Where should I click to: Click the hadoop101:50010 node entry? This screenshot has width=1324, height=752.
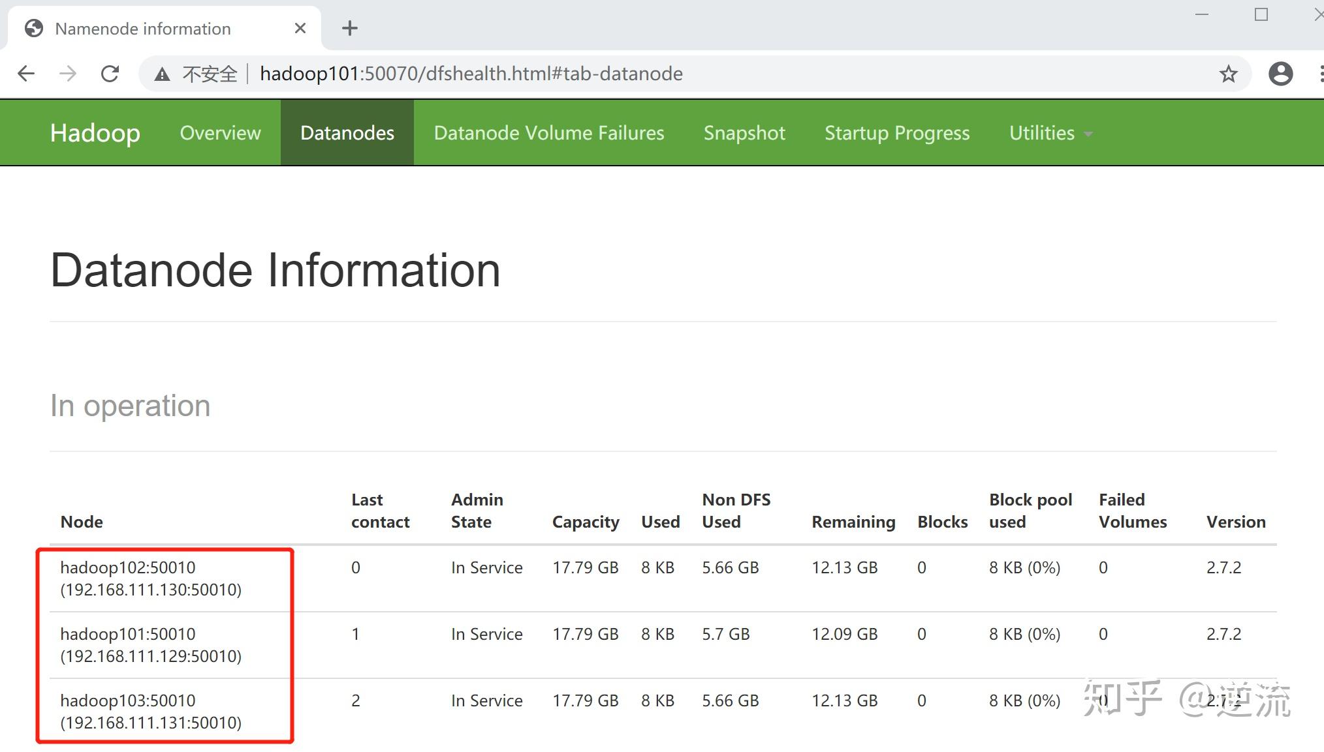[x=128, y=634]
